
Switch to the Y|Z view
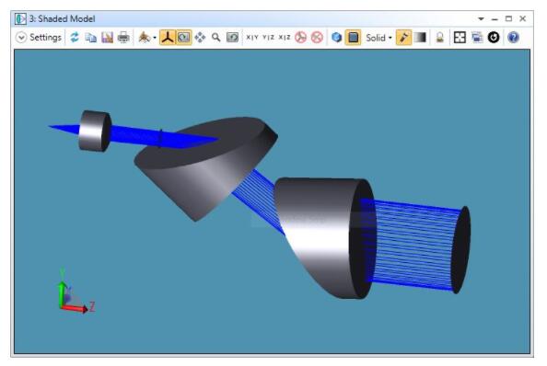[x=268, y=38]
